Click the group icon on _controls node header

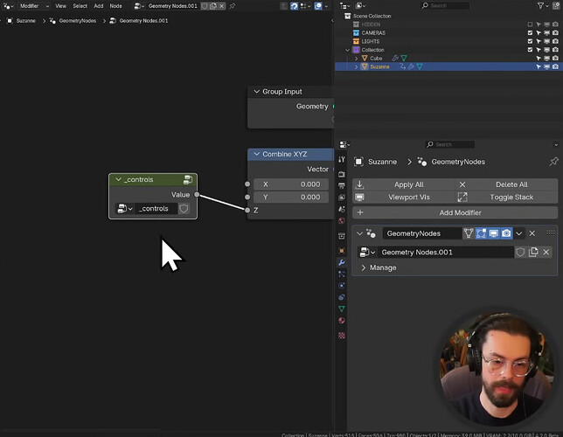click(188, 180)
